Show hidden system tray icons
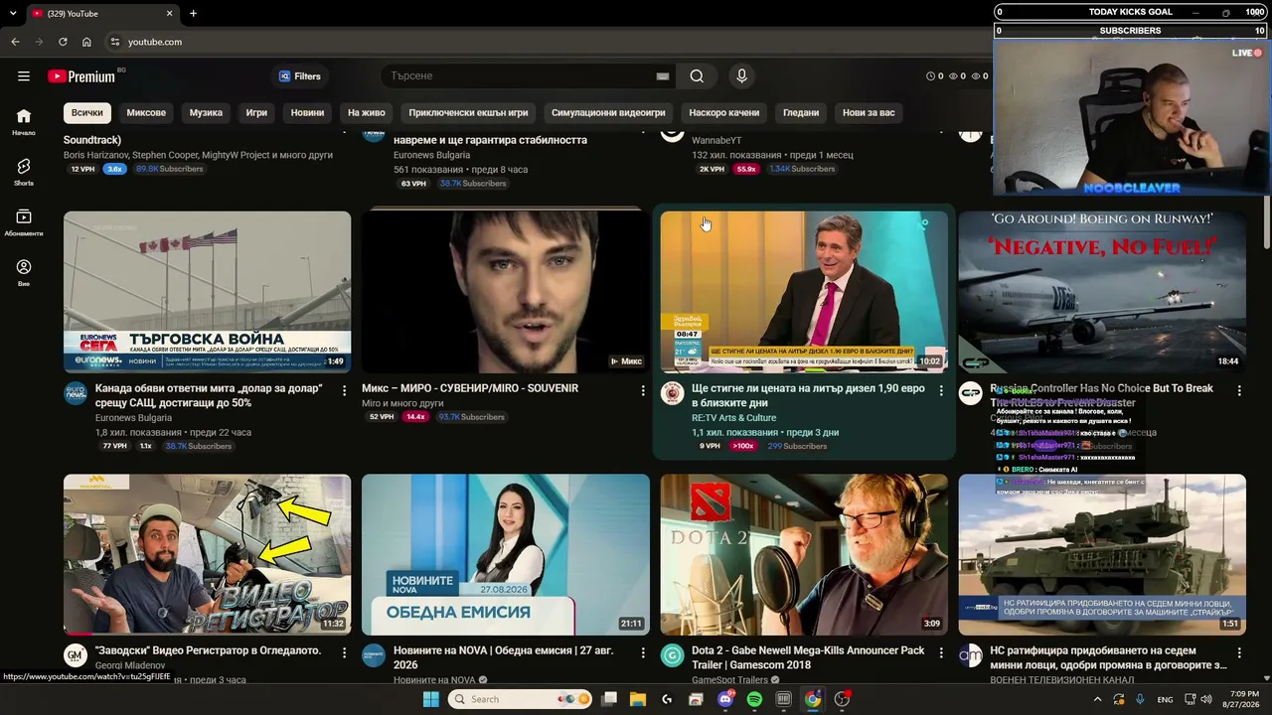The height and width of the screenshot is (715, 1272). click(x=1097, y=699)
